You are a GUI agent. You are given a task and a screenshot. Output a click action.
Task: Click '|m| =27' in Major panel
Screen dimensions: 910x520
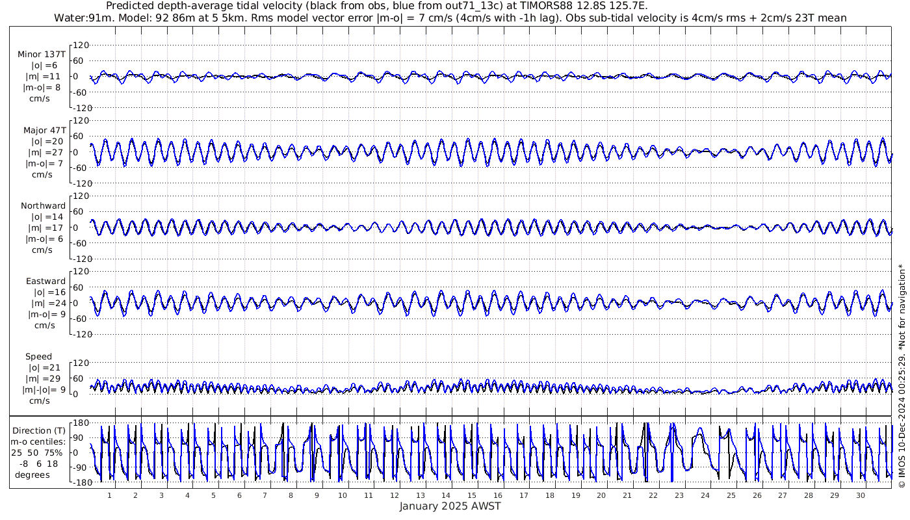pyautogui.click(x=47, y=152)
